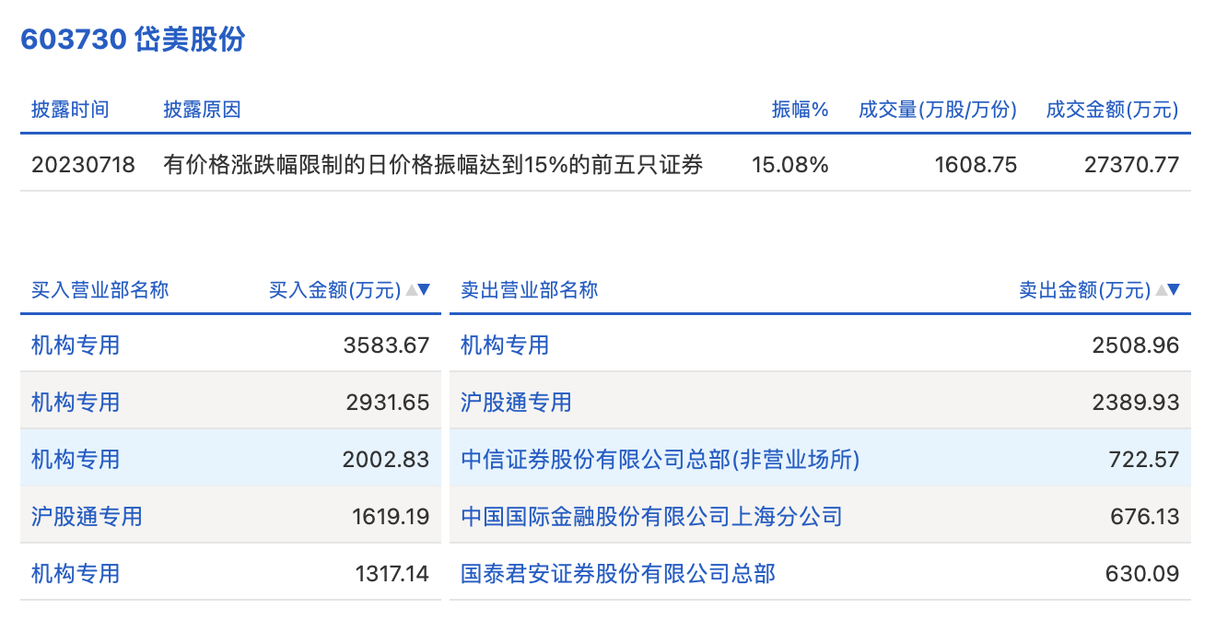
Task: Open 机构专用 buyer with amount 1317.14
Action: pyautogui.click(x=76, y=574)
